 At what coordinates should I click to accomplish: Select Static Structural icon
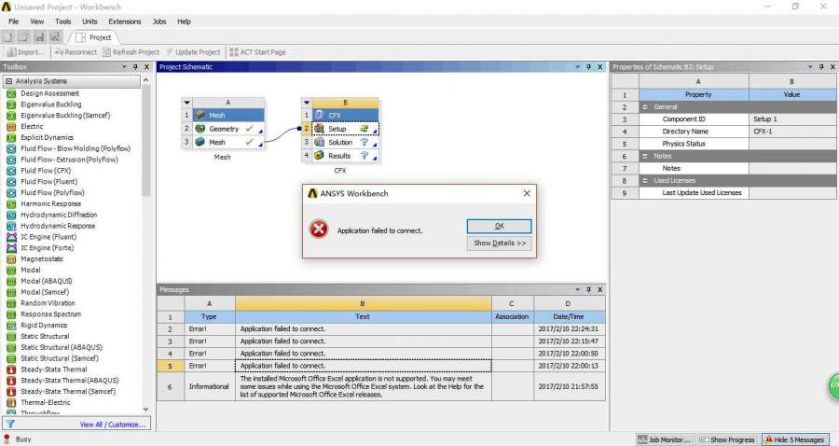coord(10,336)
